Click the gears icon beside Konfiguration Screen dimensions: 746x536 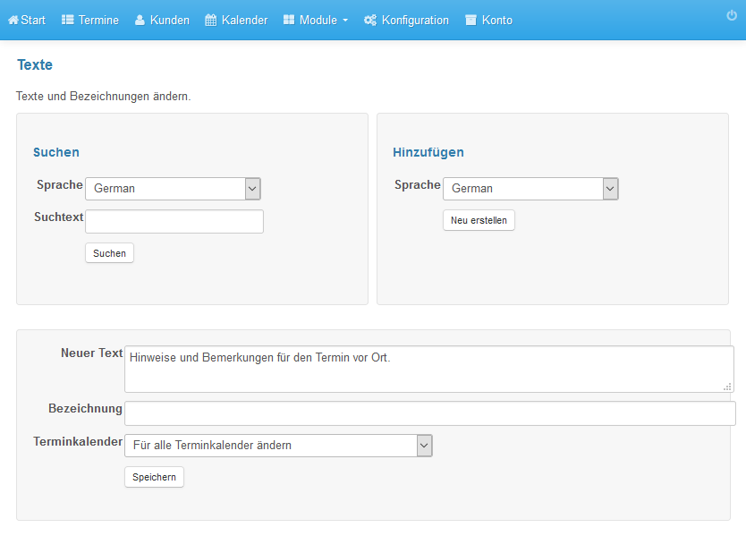pos(370,20)
